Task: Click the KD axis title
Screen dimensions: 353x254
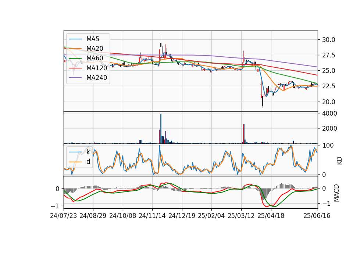Action: (339, 161)
